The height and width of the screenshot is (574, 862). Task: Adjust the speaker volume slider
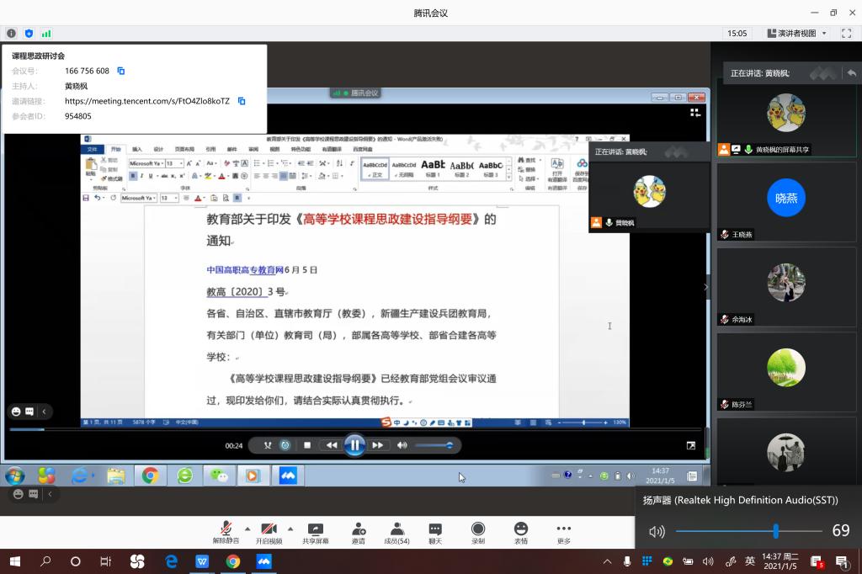click(x=775, y=531)
